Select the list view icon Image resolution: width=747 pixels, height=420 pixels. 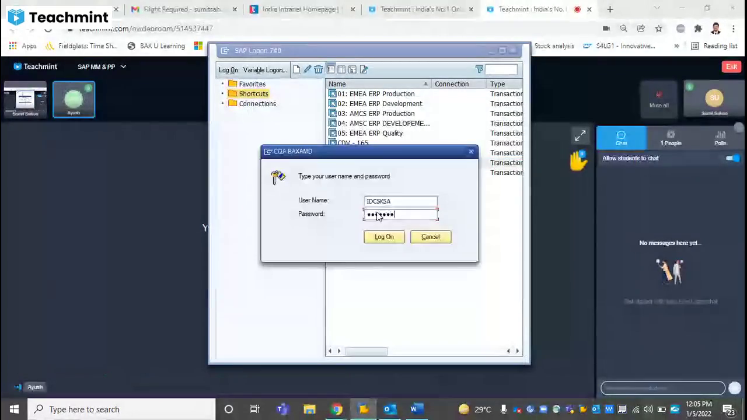pyautogui.click(x=341, y=70)
